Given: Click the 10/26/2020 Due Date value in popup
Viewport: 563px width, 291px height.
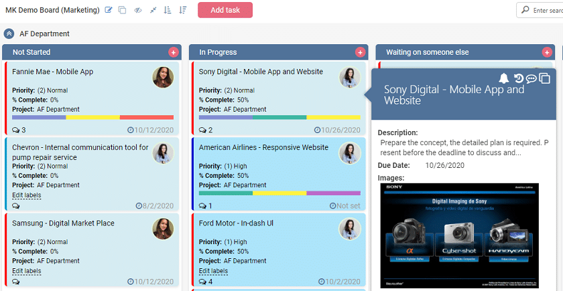Looking at the screenshot, I should (444, 165).
